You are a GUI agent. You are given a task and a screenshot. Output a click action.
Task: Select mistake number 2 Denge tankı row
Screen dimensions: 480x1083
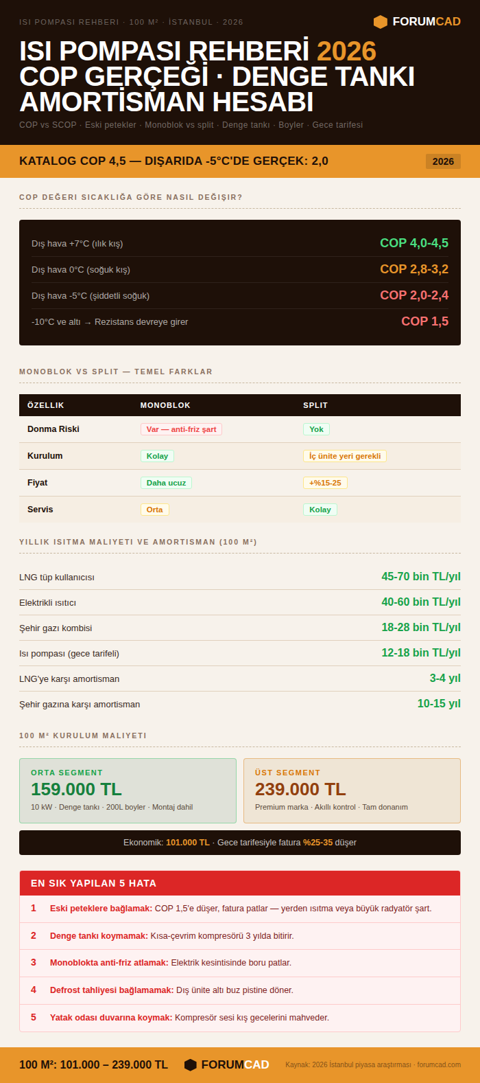240,936
